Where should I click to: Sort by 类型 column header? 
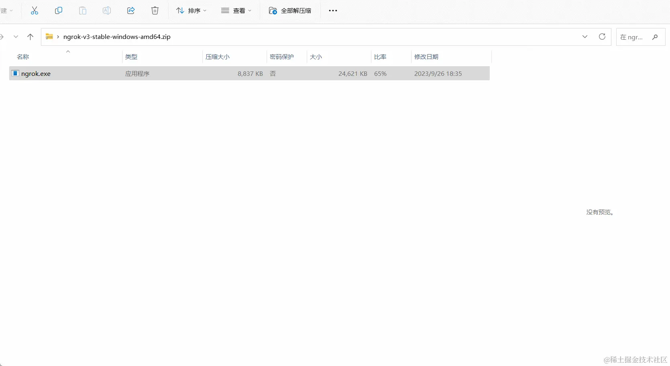(131, 57)
